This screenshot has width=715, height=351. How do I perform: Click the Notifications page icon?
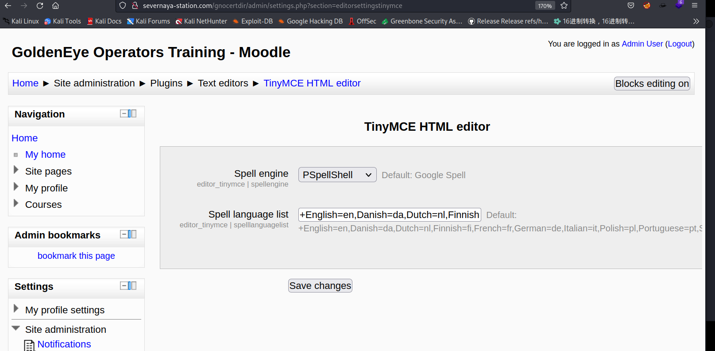point(29,345)
